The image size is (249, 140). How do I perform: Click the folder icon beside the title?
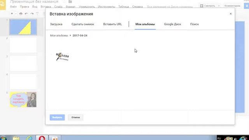70,2
